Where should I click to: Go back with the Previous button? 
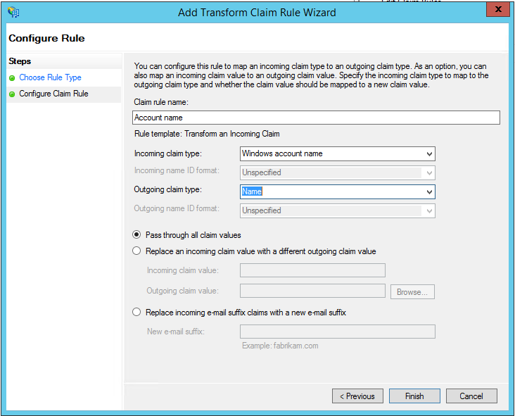(358, 396)
